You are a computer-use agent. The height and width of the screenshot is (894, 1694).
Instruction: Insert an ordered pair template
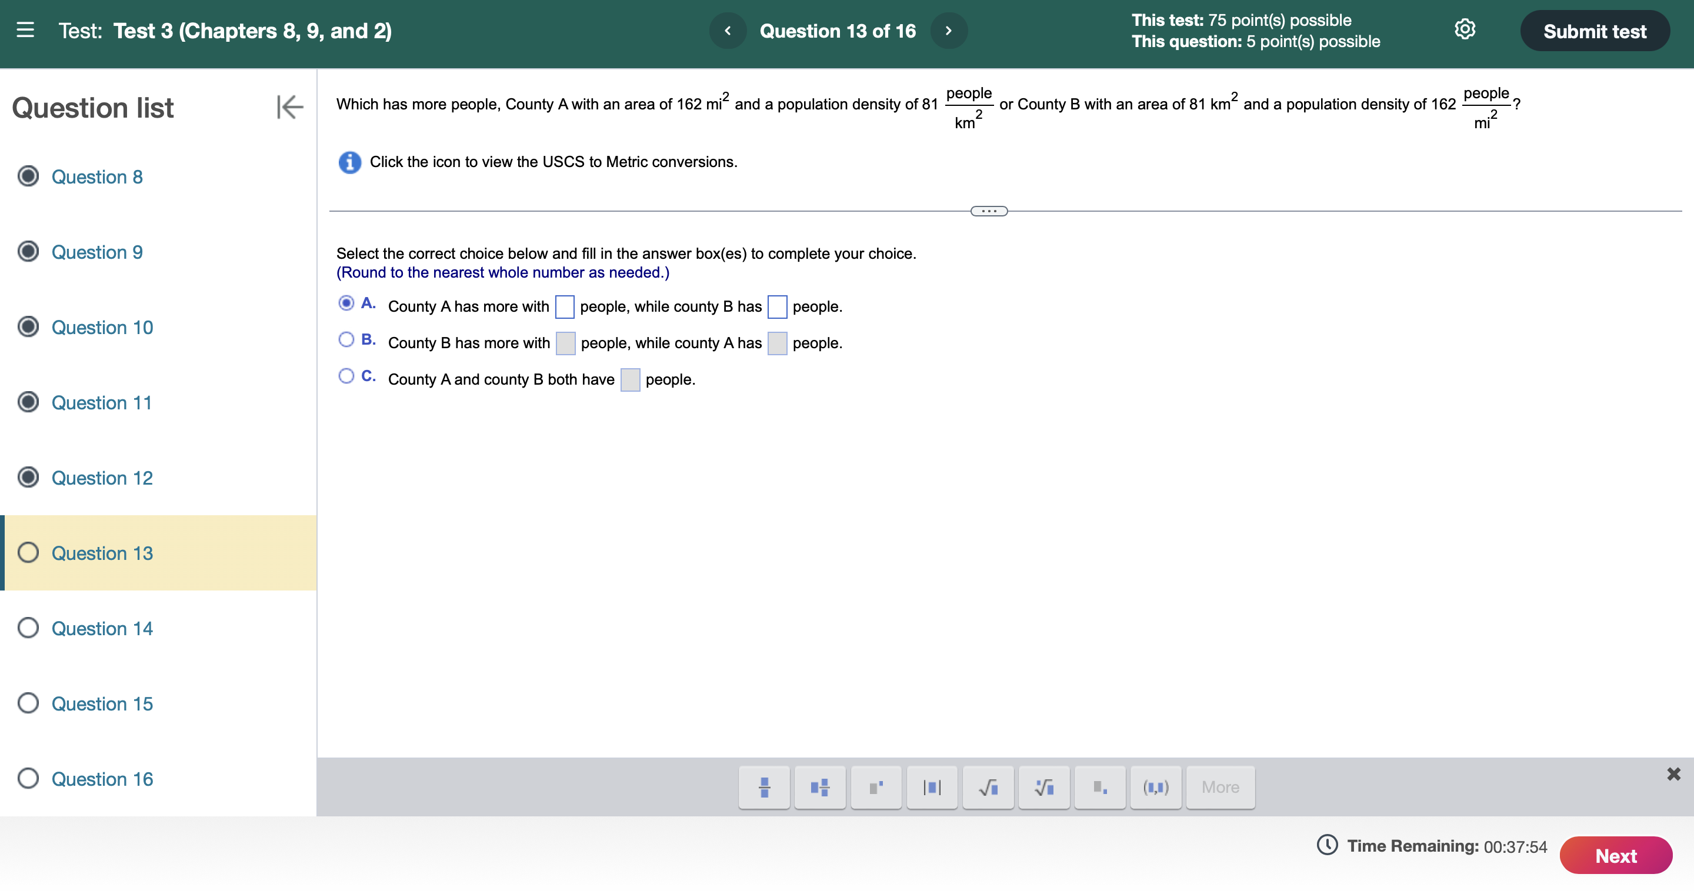tap(1156, 787)
